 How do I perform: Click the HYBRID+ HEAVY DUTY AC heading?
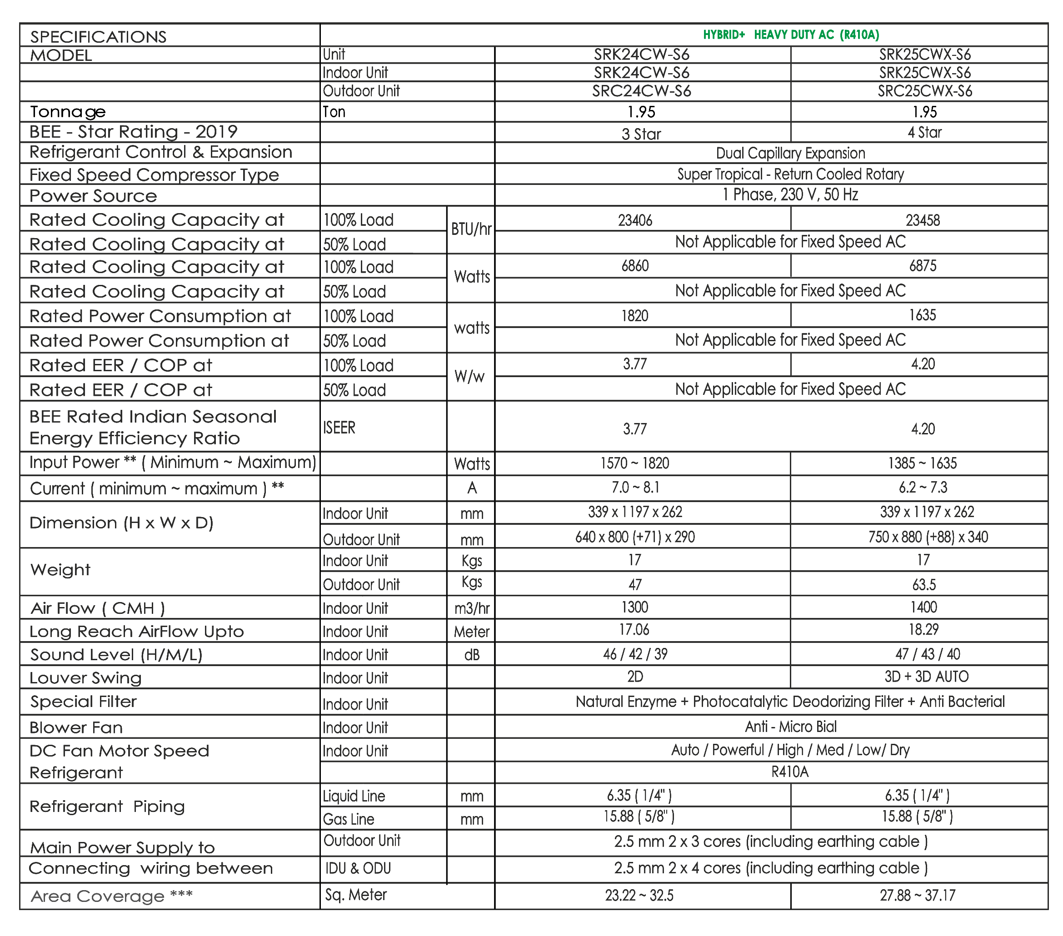(791, 35)
